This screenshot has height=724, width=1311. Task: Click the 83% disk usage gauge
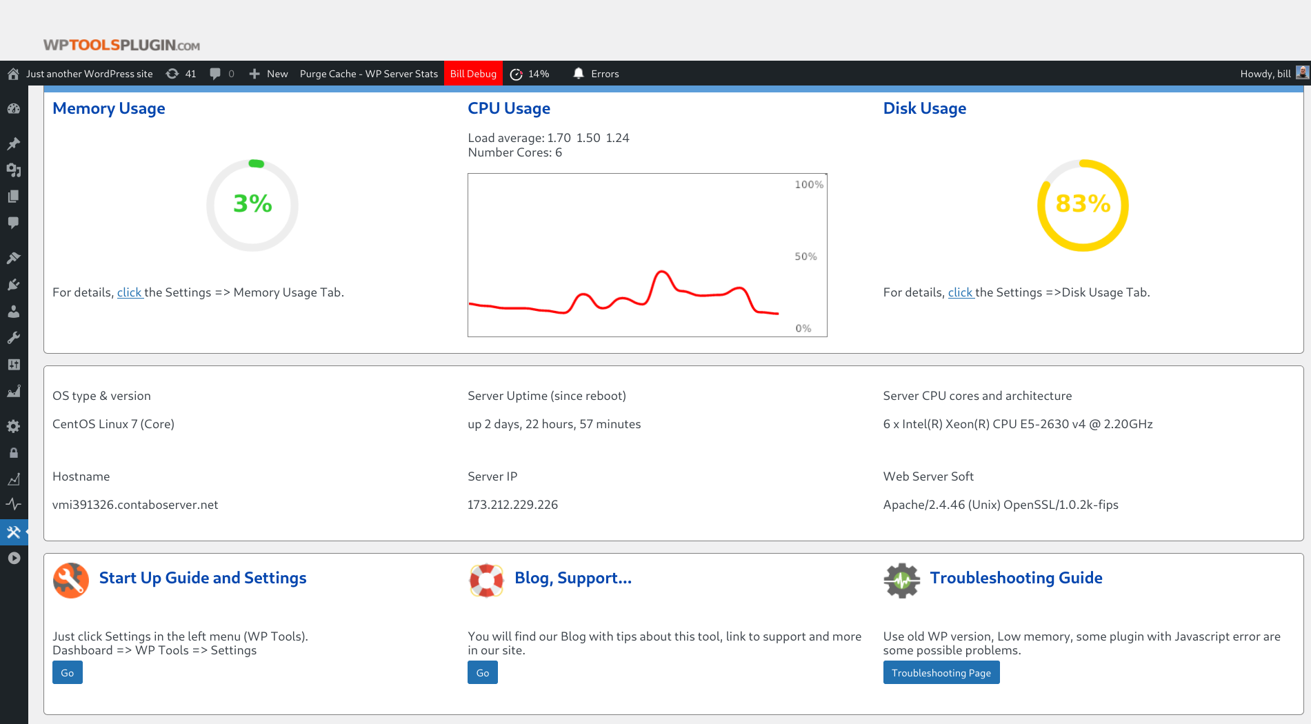pos(1083,205)
